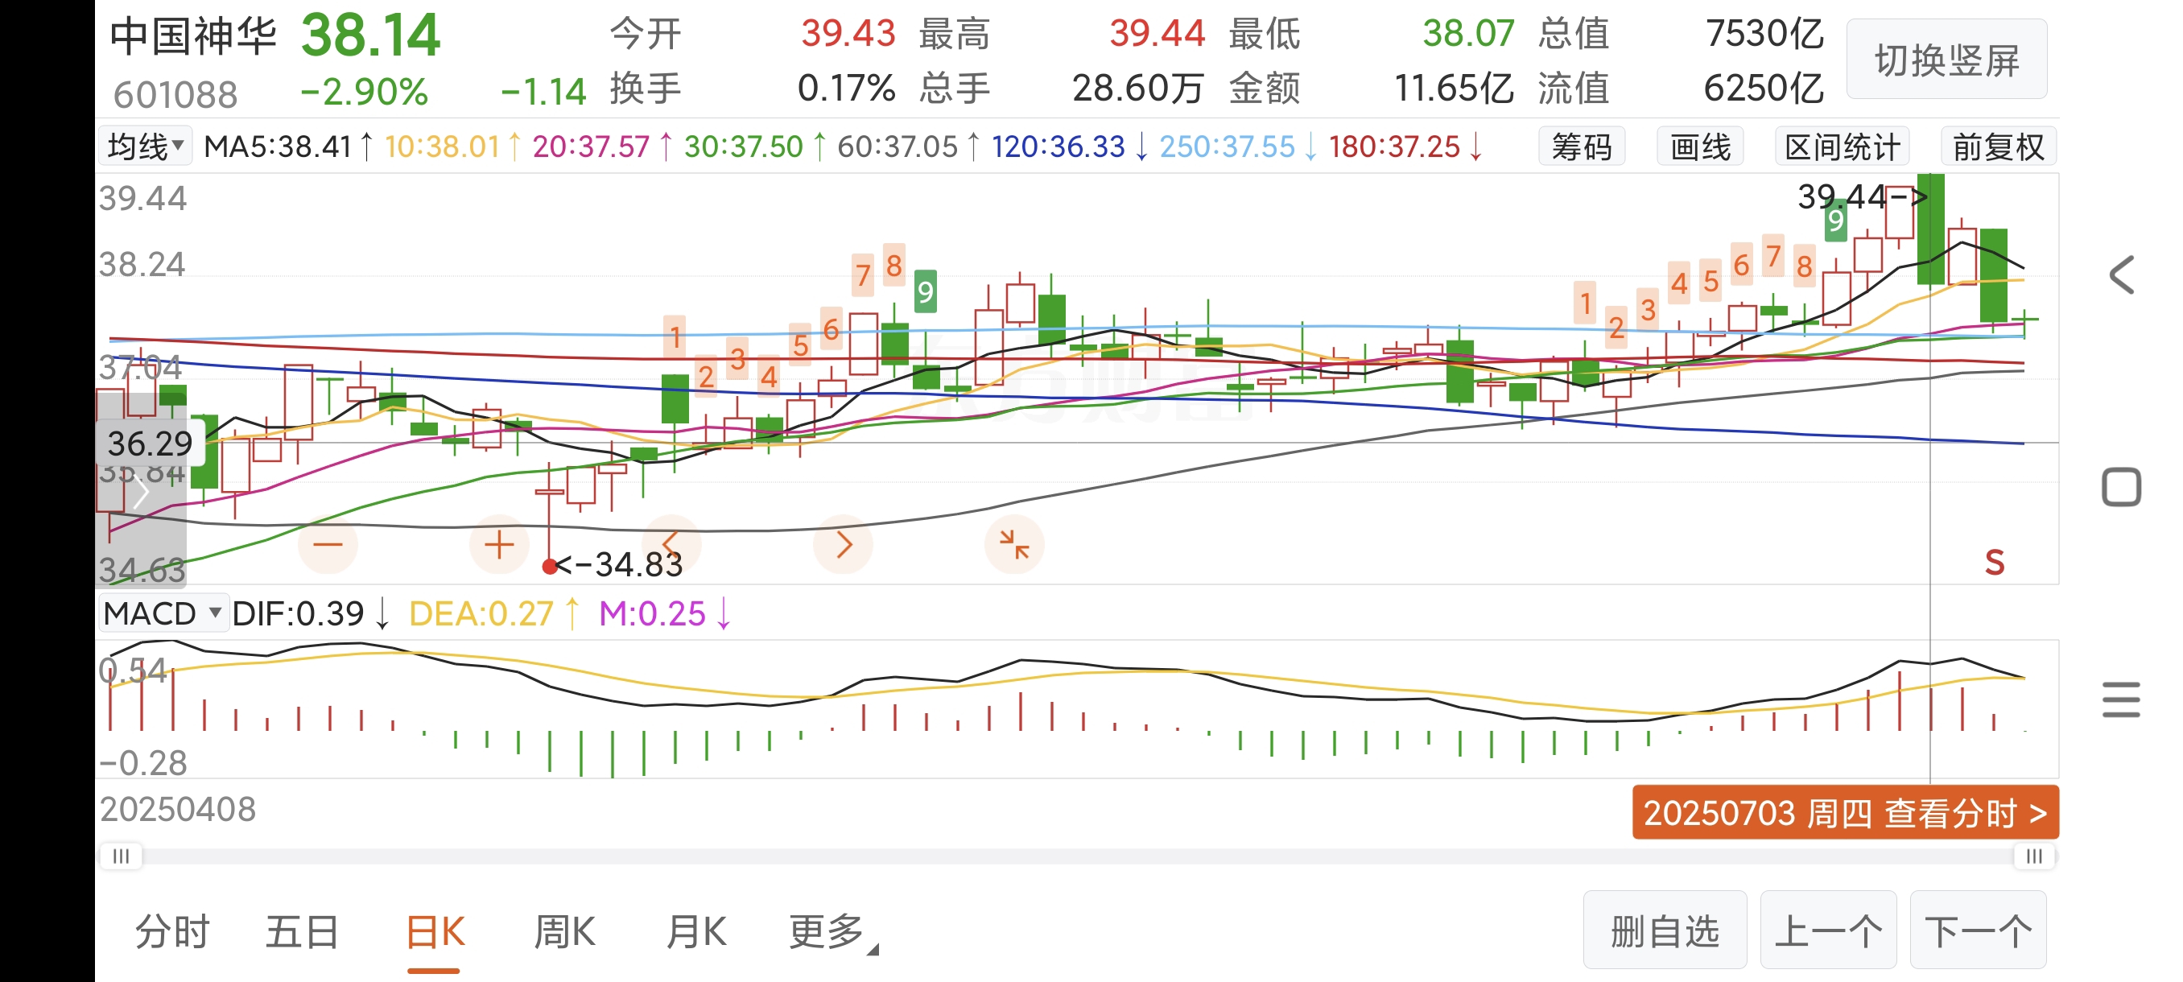Click the DIF:0.39 reading

[x=298, y=613]
